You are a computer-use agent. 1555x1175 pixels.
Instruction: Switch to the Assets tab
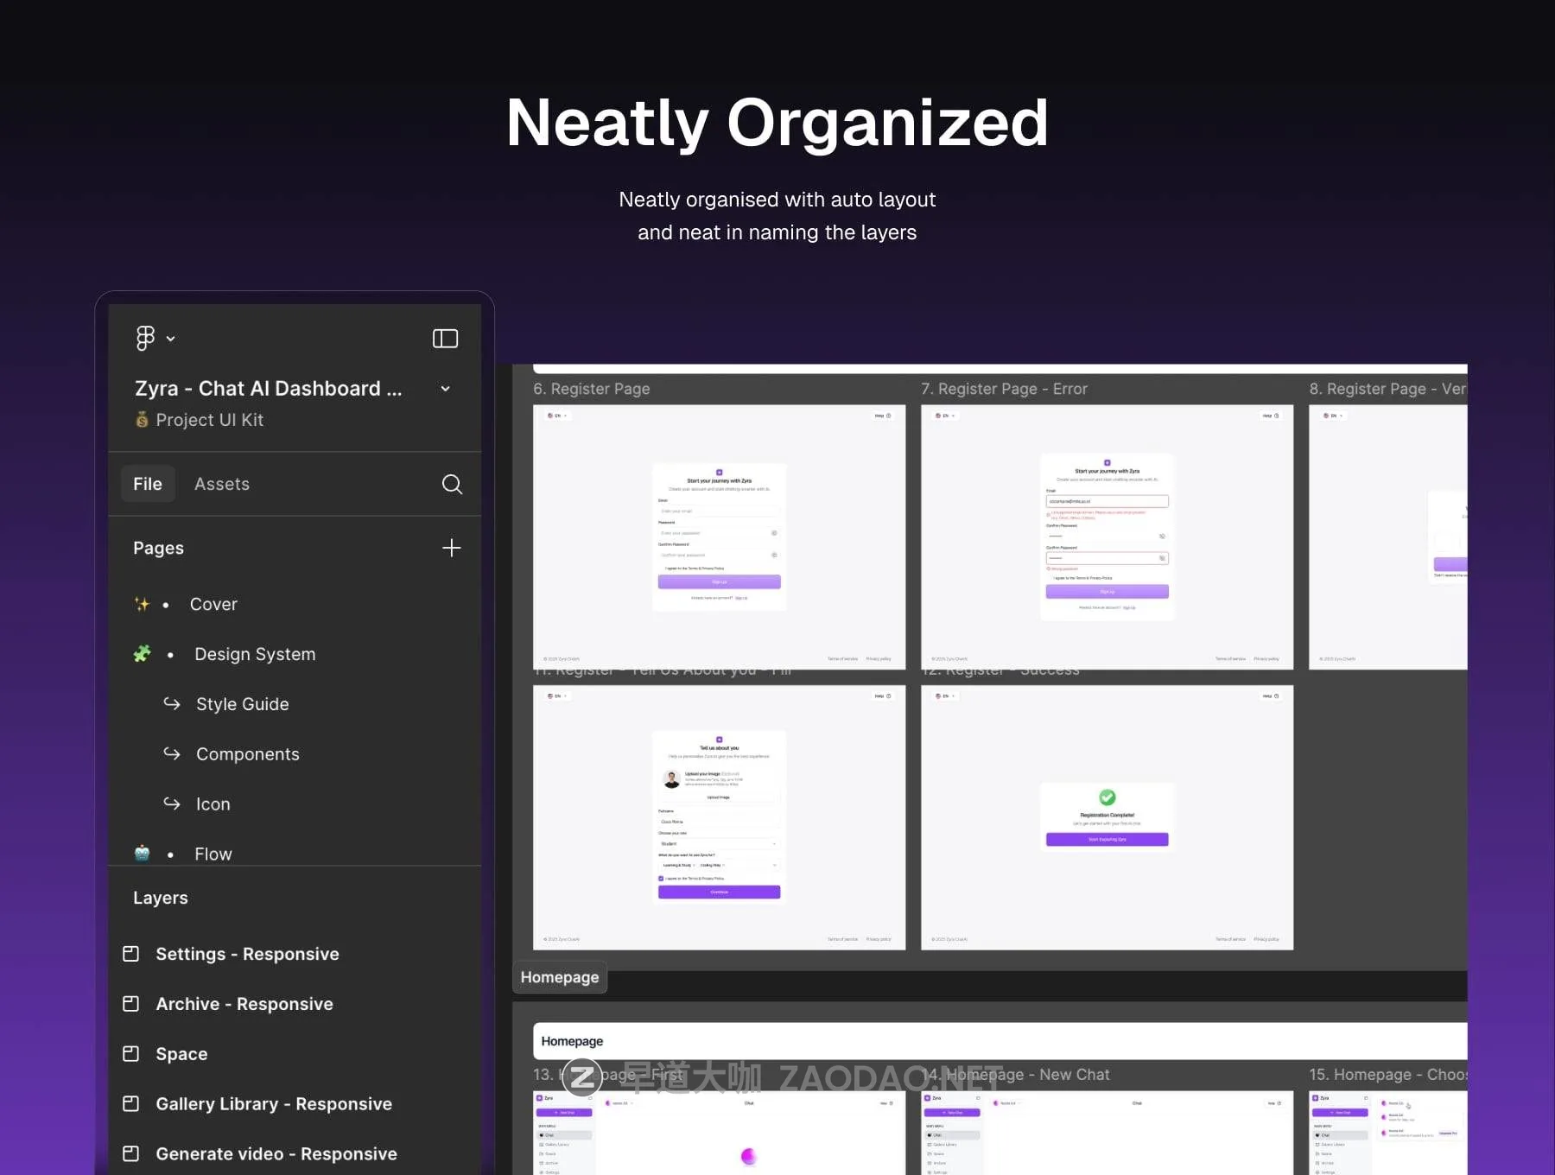point(222,485)
